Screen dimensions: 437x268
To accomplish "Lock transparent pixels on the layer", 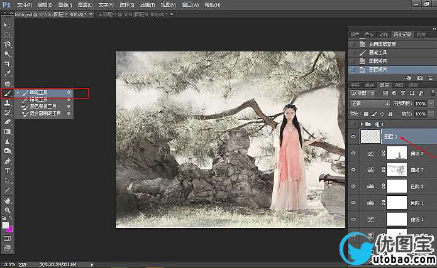I will click(x=366, y=114).
